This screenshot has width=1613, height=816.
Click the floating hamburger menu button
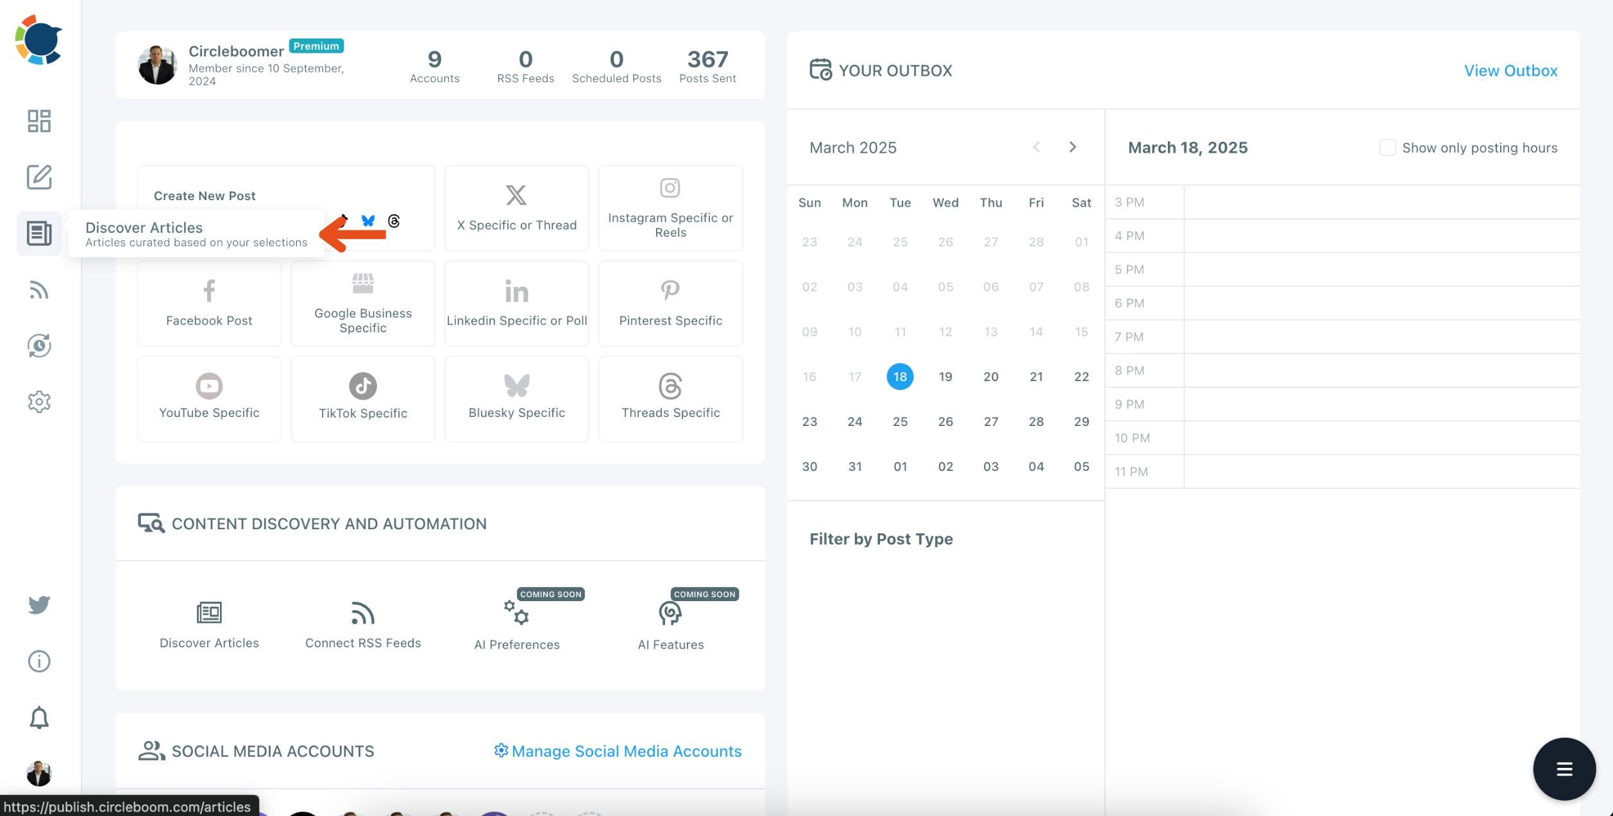pos(1564,769)
